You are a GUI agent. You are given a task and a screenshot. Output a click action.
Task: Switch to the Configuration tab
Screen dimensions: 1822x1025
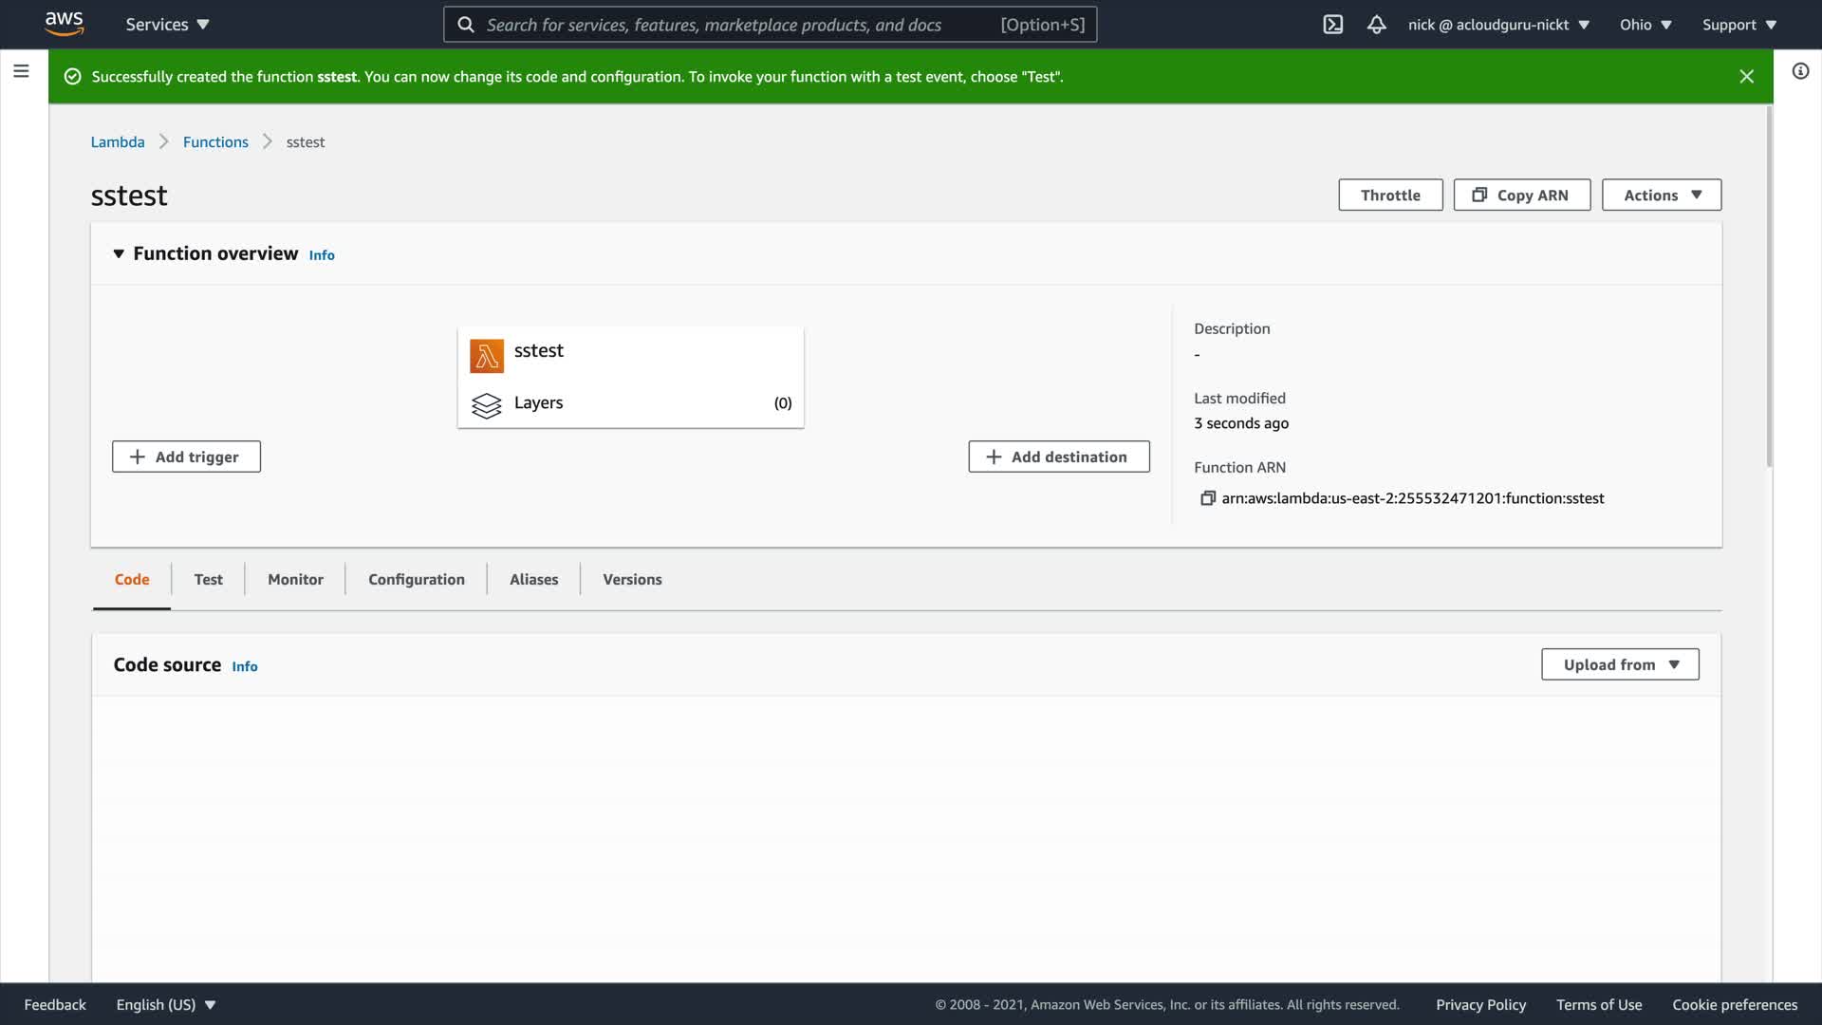point(416,579)
